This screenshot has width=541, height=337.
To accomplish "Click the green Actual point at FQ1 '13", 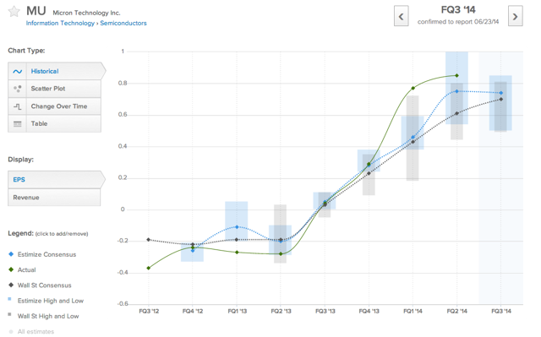I will [x=237, y=253].
